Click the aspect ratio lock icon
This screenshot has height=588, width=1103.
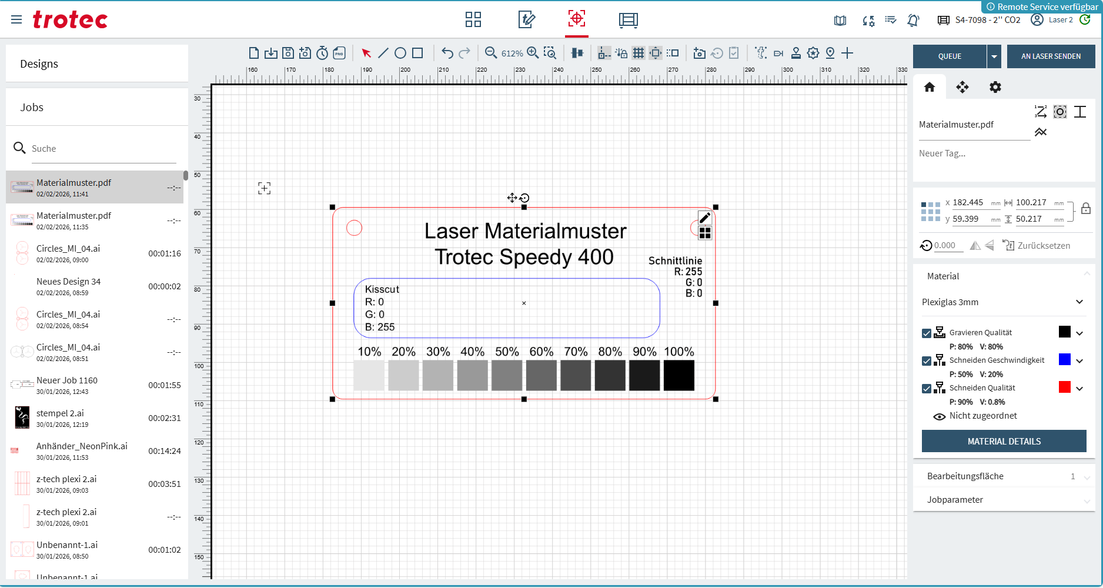click(x=1086, y=209)
